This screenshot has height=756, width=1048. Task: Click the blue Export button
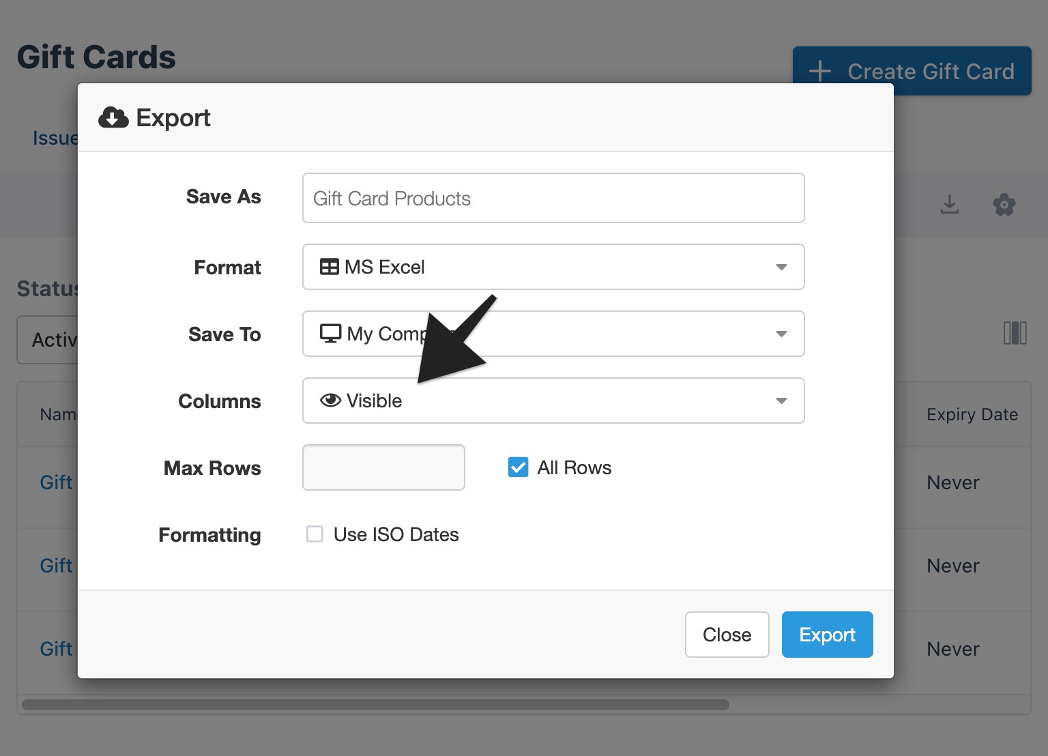[827, 635]
